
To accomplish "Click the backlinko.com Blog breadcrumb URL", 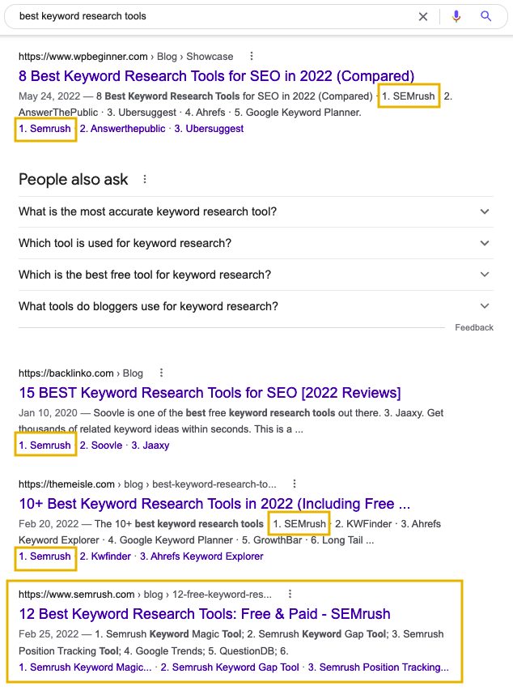I will point(81,373).
